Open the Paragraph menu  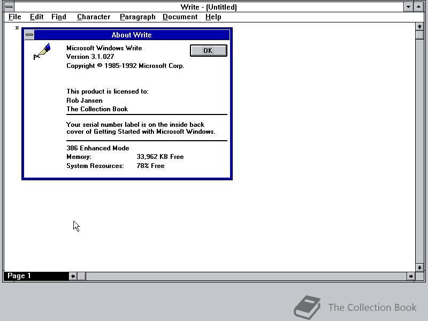pyautogui.click(x=137, y=17)
